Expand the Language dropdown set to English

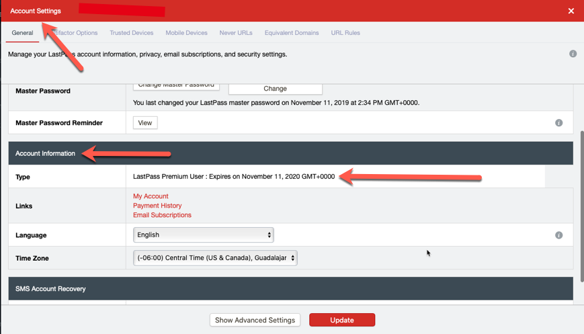tap(204, 235)
